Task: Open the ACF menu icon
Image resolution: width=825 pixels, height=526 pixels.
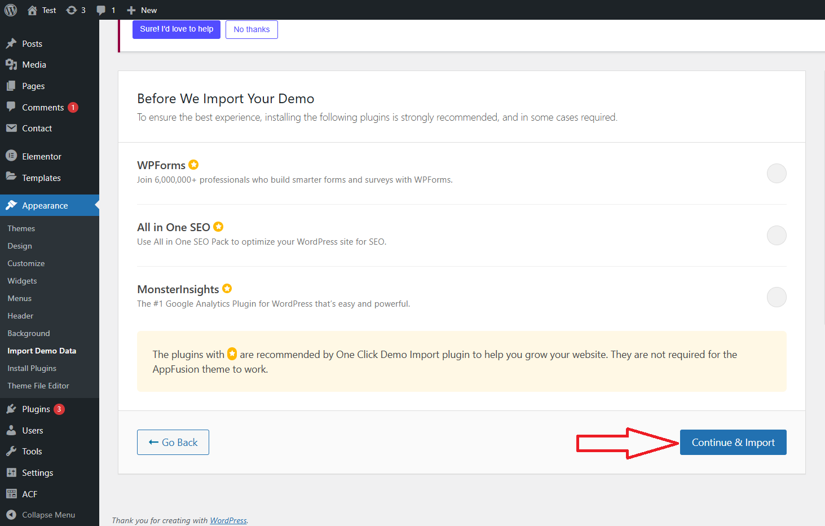Action: coord(11,494)
